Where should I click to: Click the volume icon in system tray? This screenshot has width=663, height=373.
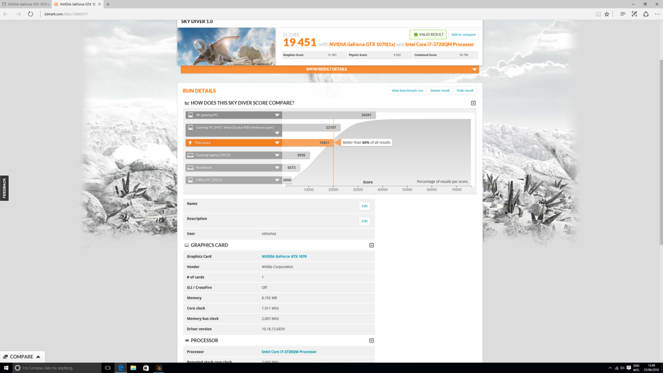point(622,368)
